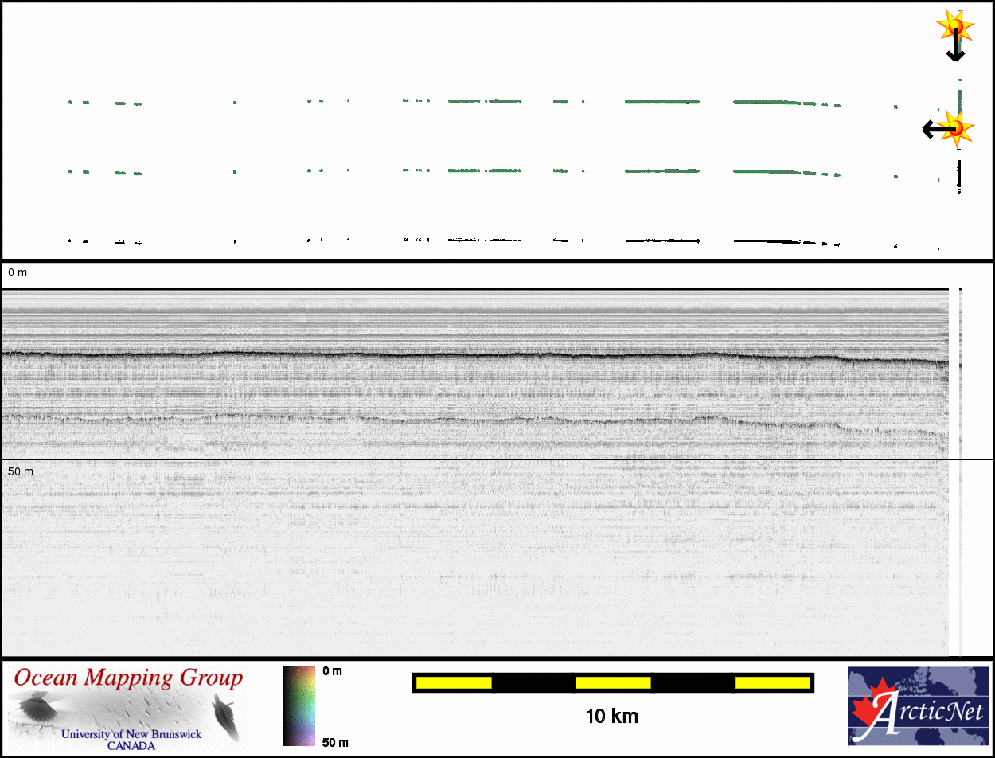The image size is (995, 758).
Task: Click the 50 m horizontal depth gridline
Action: [478, 459]
